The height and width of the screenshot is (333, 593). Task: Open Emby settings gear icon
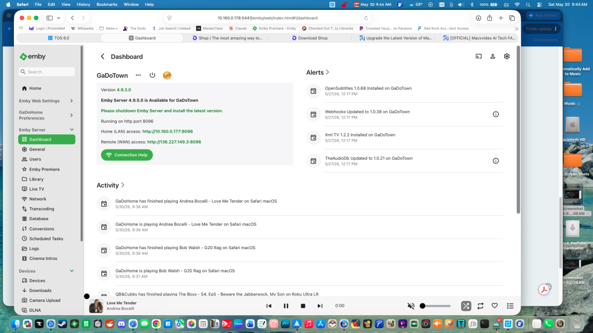tap(507, 56)
